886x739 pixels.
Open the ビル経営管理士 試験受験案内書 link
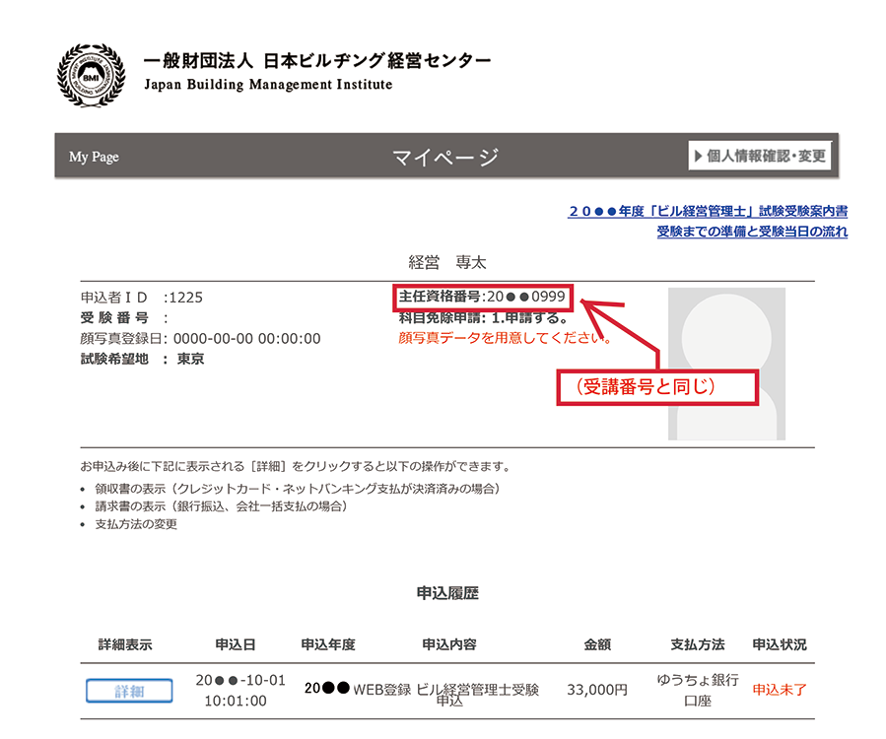pyautogui.click(x=707, y=211)
